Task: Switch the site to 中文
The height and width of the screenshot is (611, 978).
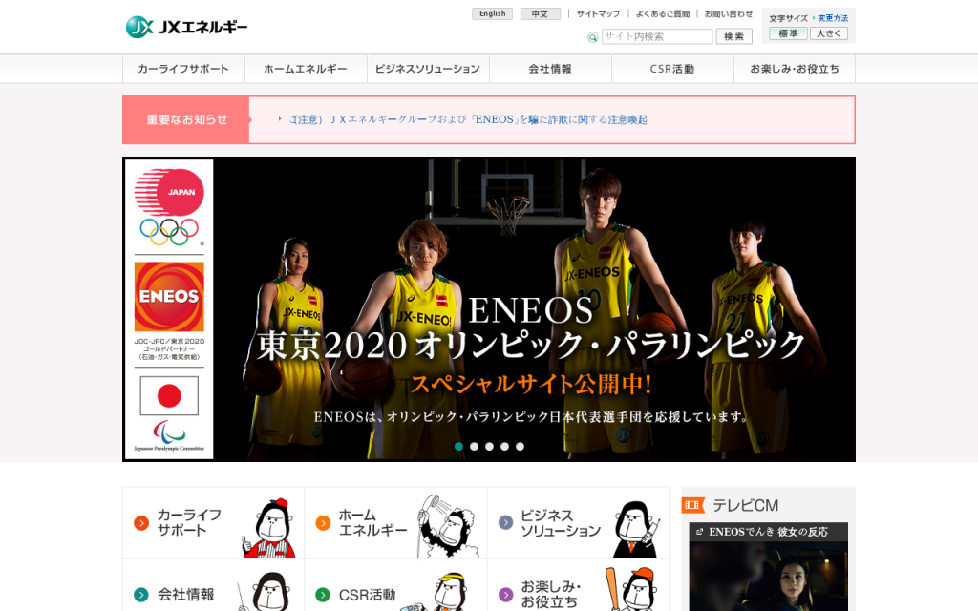Action: click(541, 13)
